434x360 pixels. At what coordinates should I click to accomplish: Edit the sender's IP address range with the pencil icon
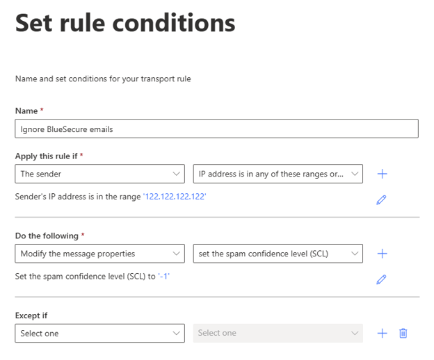(x=381, y=199)
